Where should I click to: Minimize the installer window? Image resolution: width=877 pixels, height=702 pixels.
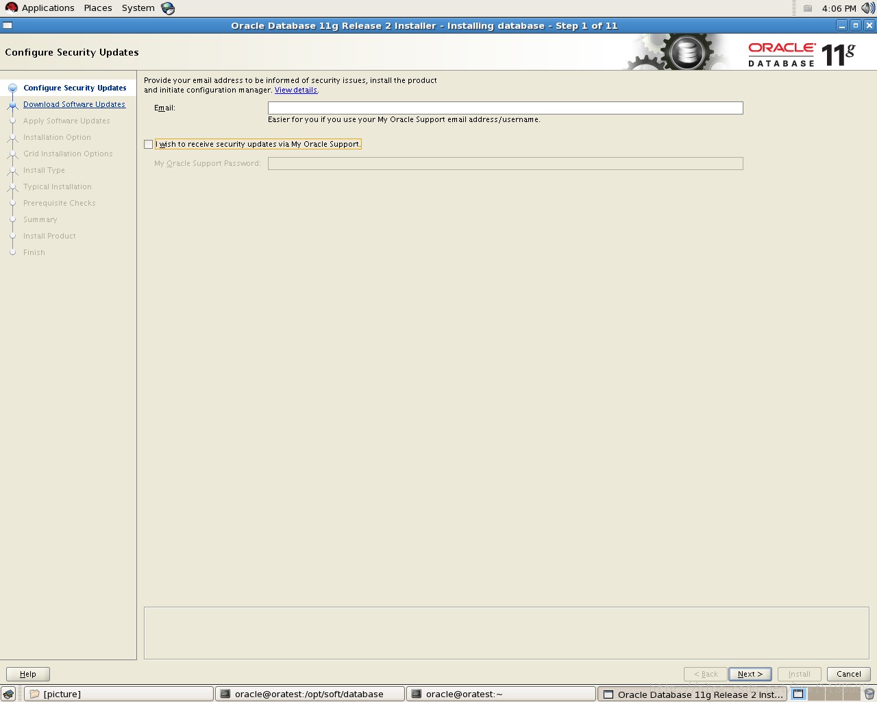pyautogui.click(x=842, y=25)
